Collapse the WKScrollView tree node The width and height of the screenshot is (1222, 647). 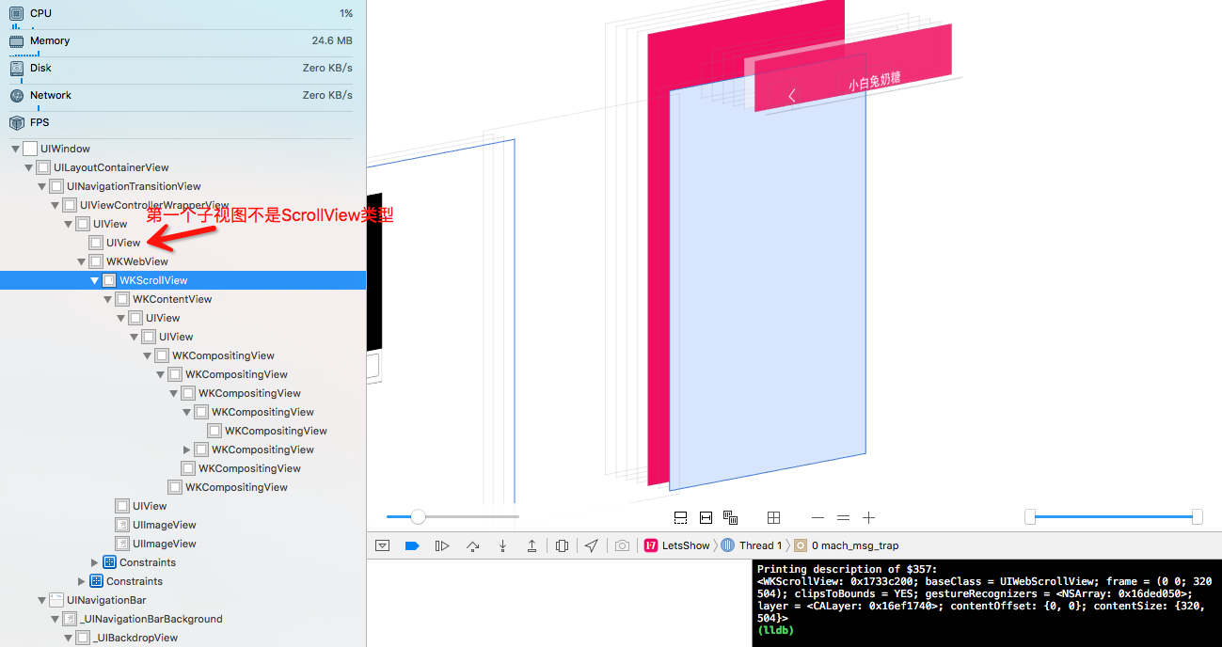[x=95, y=280]
